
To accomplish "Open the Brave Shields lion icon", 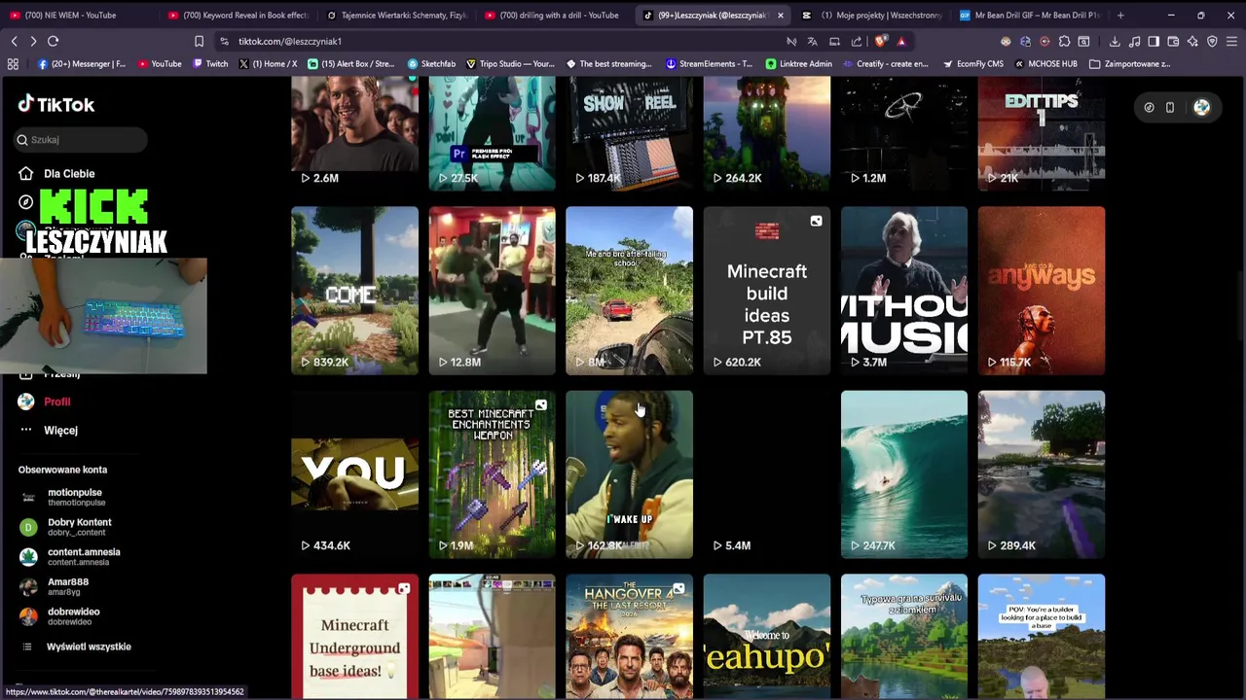I will (x=881, y=41).
